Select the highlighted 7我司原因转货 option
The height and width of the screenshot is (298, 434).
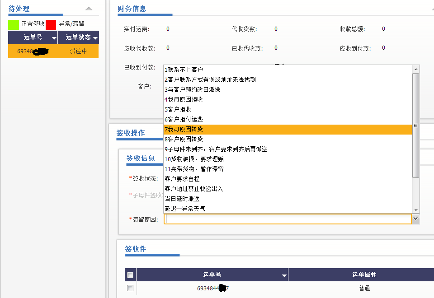click(x=187, y=130)
